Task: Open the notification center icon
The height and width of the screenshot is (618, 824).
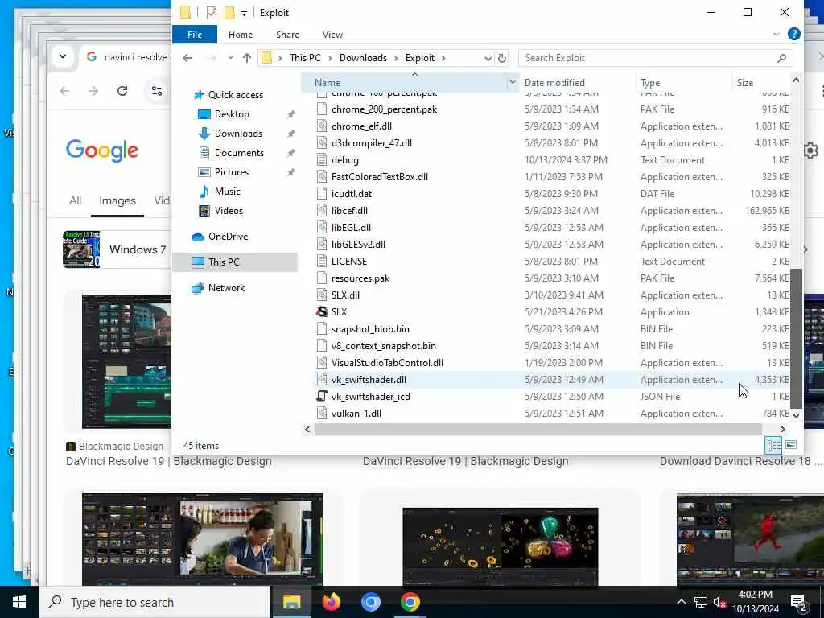Action: coord(799,602)
